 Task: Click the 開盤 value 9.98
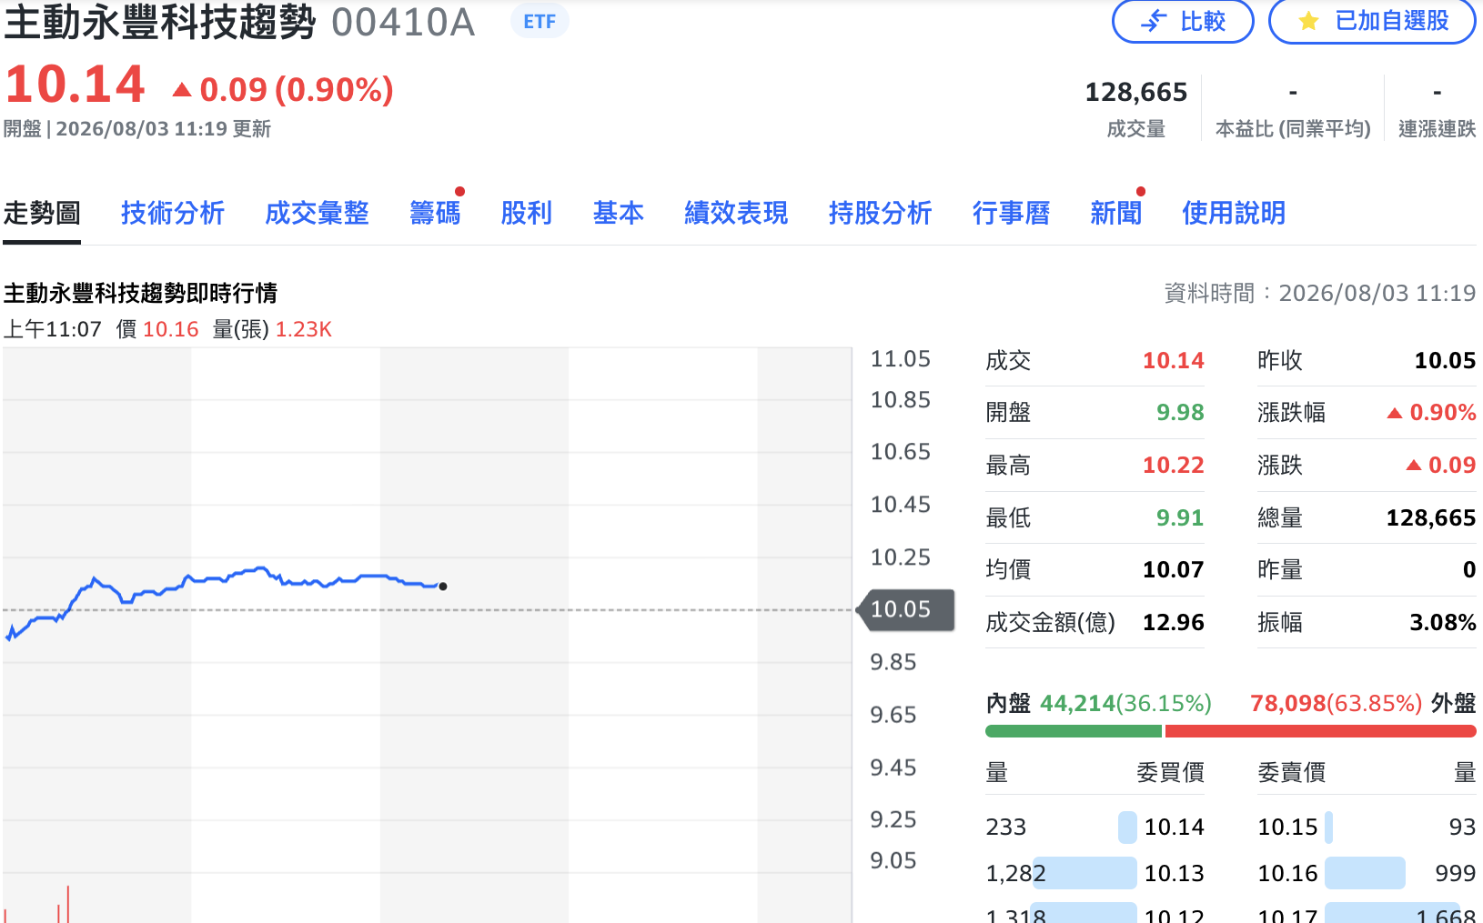point(1180,413)
